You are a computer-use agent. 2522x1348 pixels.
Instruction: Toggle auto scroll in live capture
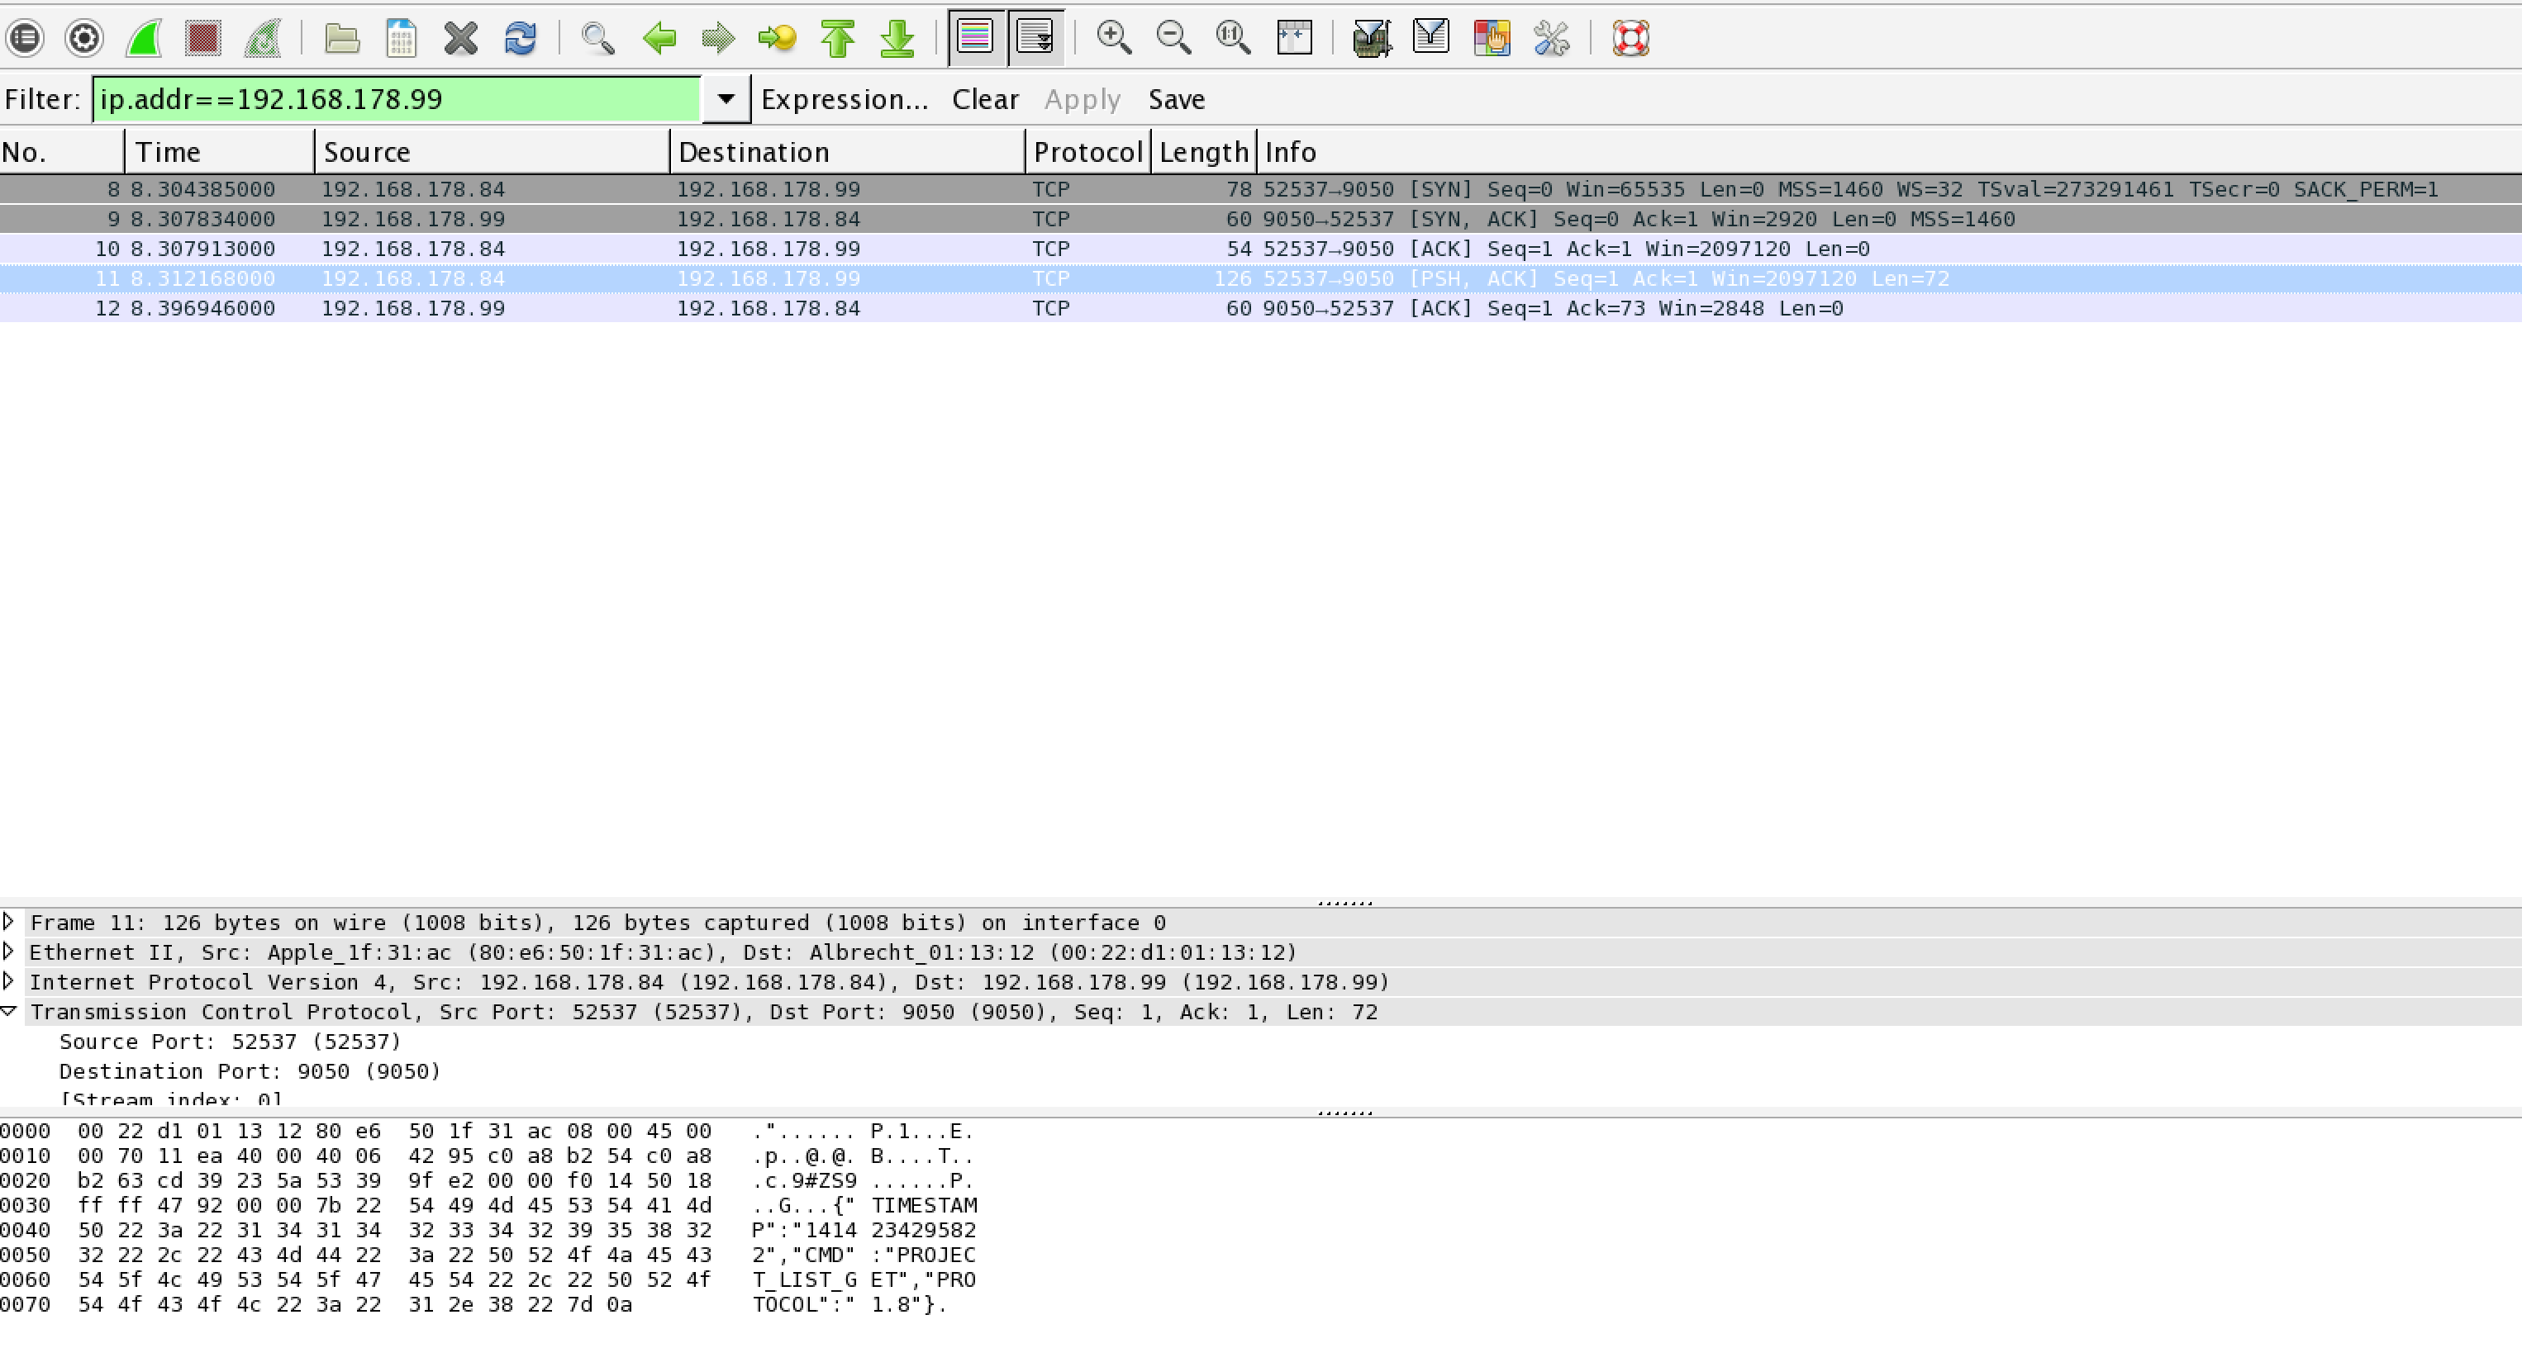(1035, 39)
